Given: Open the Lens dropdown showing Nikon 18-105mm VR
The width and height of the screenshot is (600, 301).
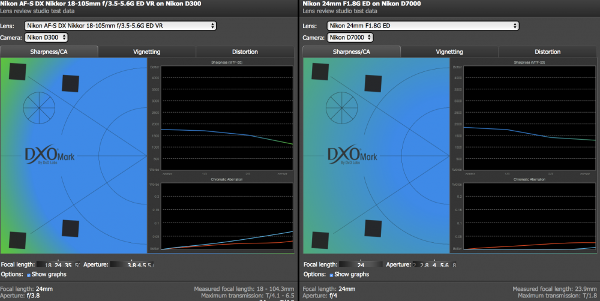Looking at the screenshot, I should (120, 26).
